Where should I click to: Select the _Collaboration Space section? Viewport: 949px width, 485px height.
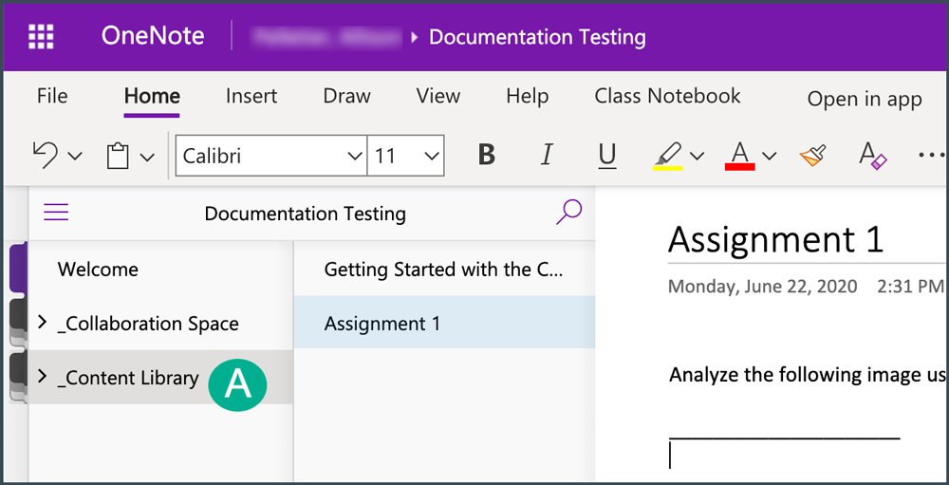click(x=148, y=324)
